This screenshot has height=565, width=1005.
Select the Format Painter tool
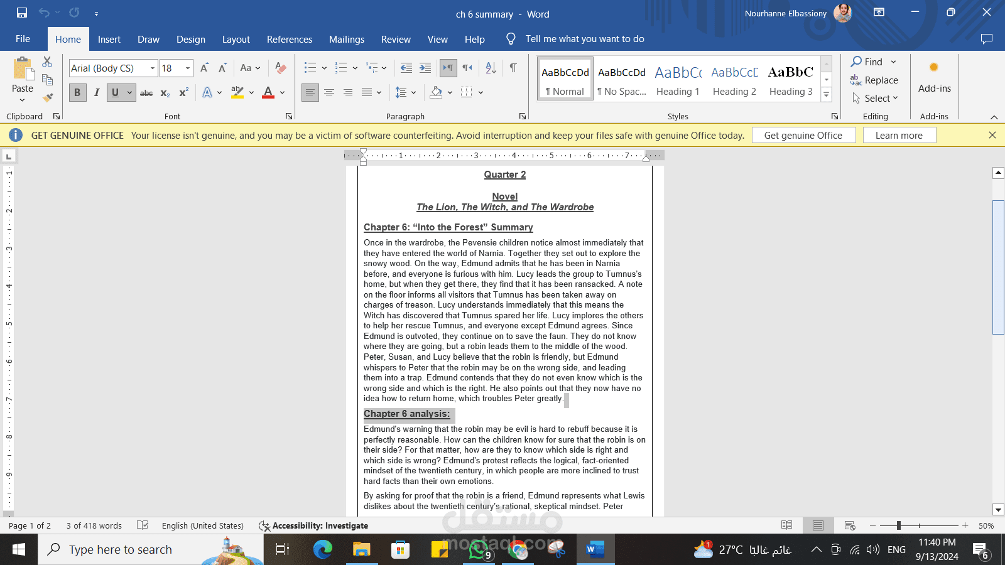pyautogui.click(x=47, y=97)
